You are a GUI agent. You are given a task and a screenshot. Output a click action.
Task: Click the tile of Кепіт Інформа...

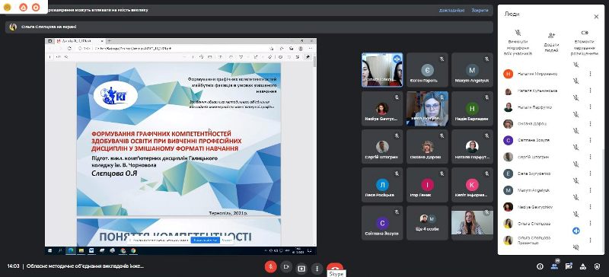pos(472,184)
